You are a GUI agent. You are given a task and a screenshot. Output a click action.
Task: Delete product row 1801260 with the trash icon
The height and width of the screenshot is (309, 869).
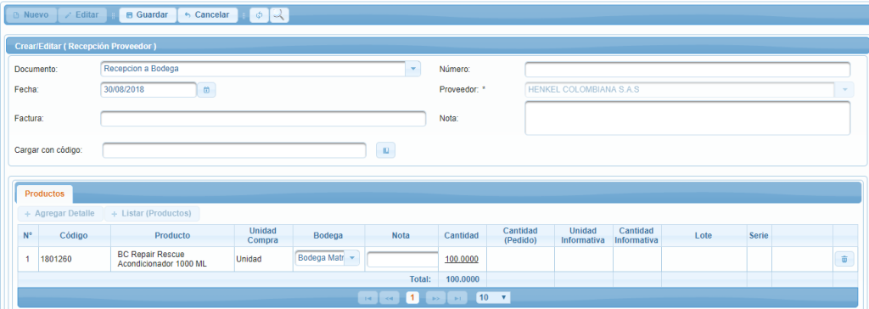844,259
